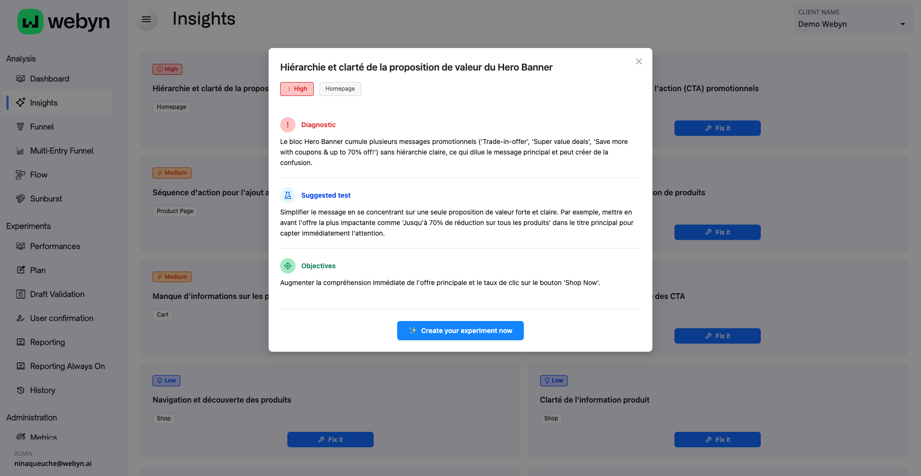921x476 pixels.
Task: Open Multi-Entry Funnel in sidebar
Action: point(61,151)
